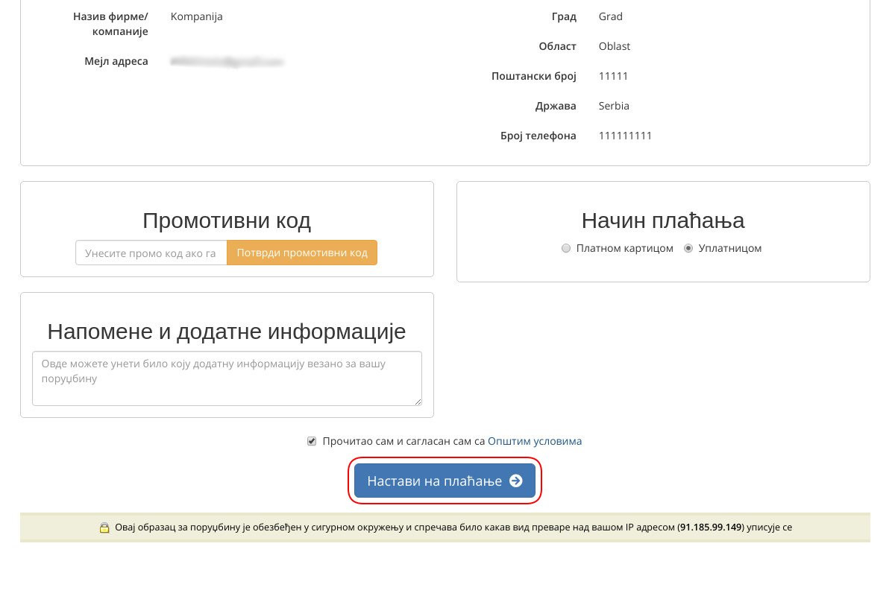The width and height of the screenshot is (895, 596).
Task: Click the Настави на плаћање button
Action: click(x=445, y=481)
